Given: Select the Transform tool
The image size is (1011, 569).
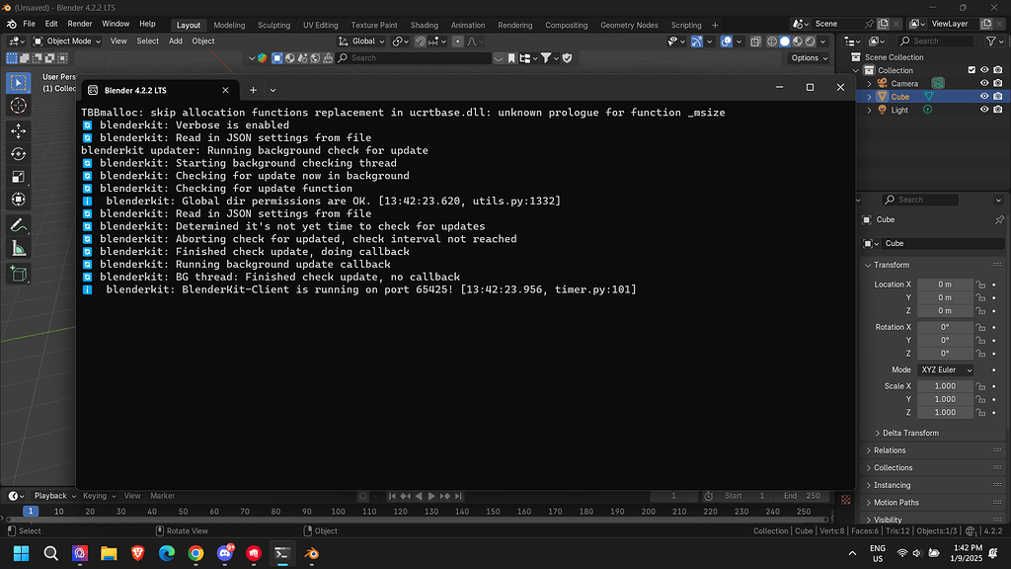Looking at the screenshot, I should (x=18, y=200).
